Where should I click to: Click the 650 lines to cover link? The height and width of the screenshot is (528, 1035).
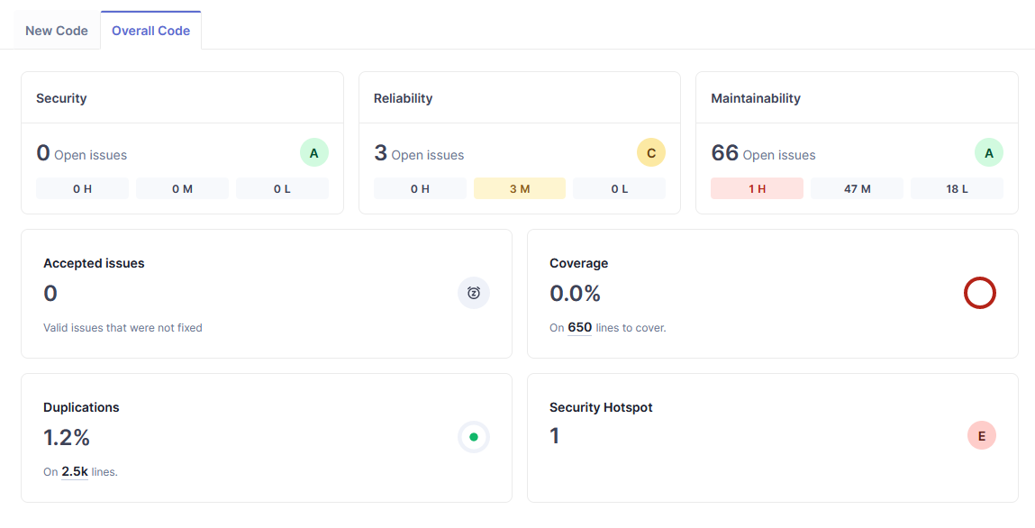(x=579, y=328)
